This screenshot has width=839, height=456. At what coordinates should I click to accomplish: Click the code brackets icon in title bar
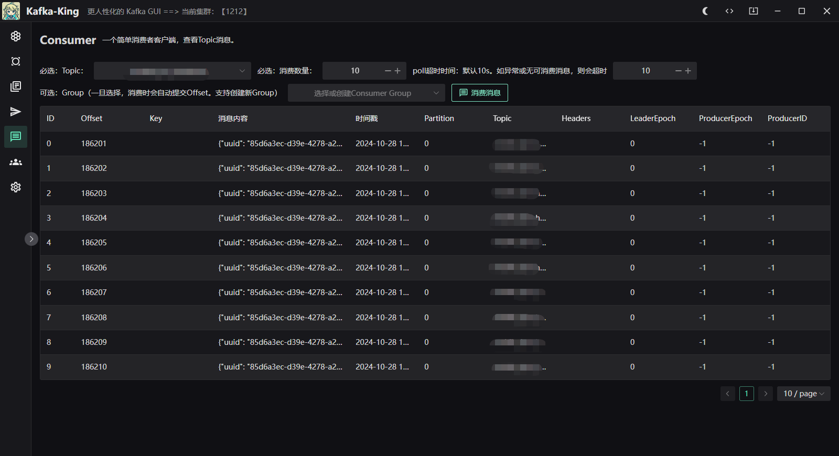[x=729, y=11]
